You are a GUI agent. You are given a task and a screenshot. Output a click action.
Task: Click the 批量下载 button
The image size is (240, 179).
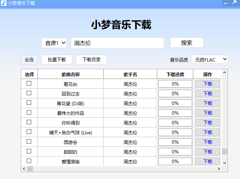tap(57, 60)
